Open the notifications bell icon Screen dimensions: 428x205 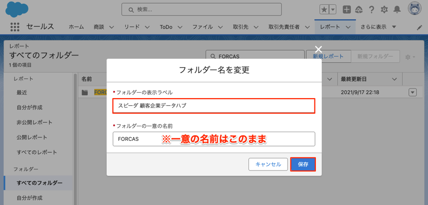397,10
